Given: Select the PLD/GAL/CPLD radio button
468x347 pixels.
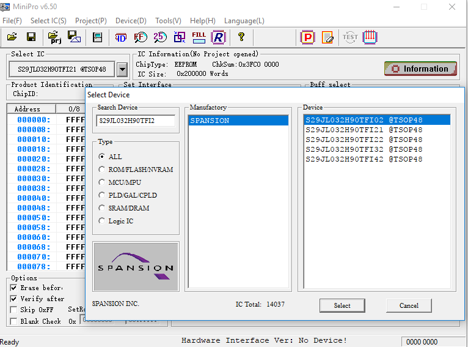Looking at the screenshot, I should coord(102,195).
